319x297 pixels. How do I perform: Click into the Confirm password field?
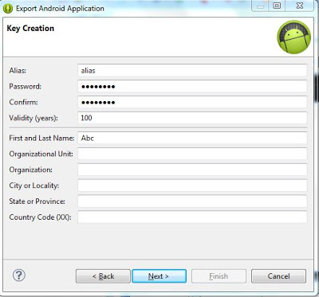pos(192,102)
